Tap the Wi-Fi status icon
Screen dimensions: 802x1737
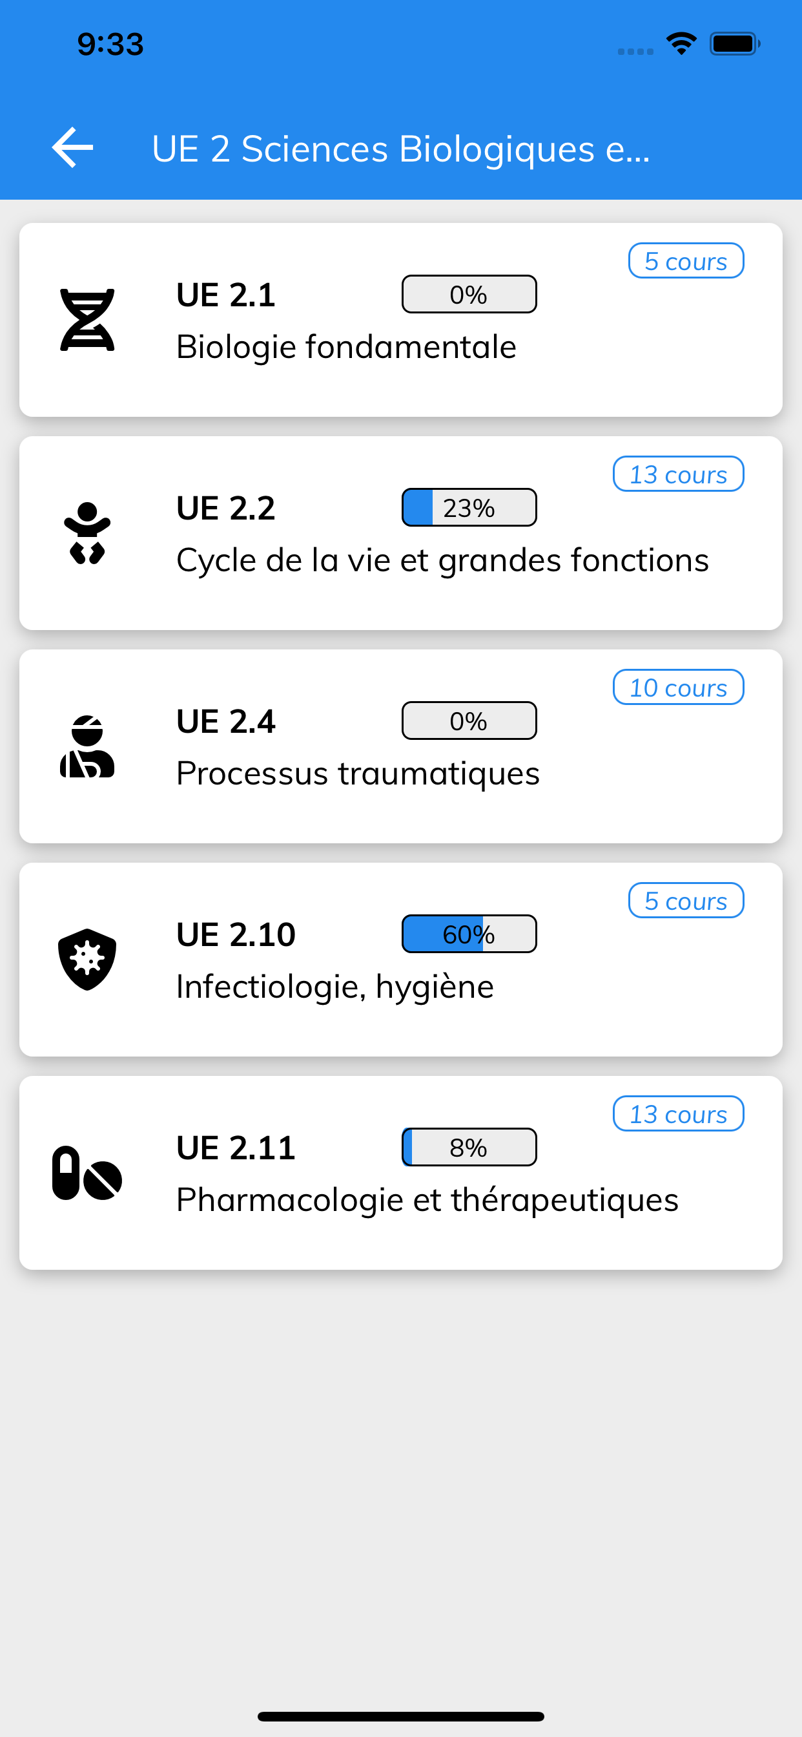pos(681,44)
